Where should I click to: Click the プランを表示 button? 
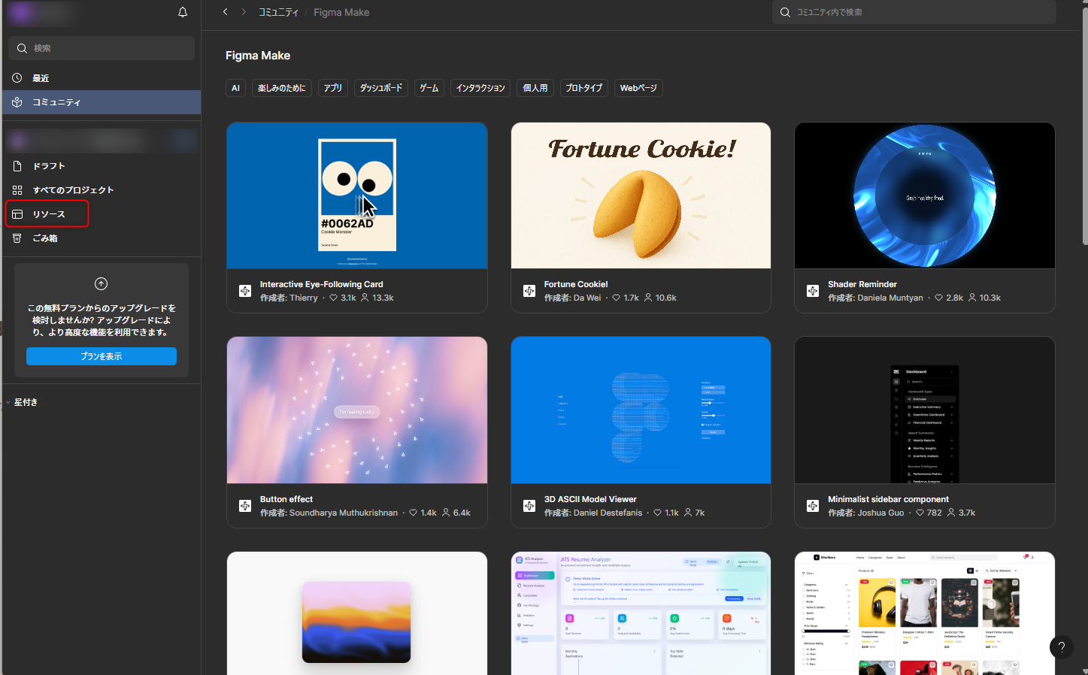(x=102, y=356)
